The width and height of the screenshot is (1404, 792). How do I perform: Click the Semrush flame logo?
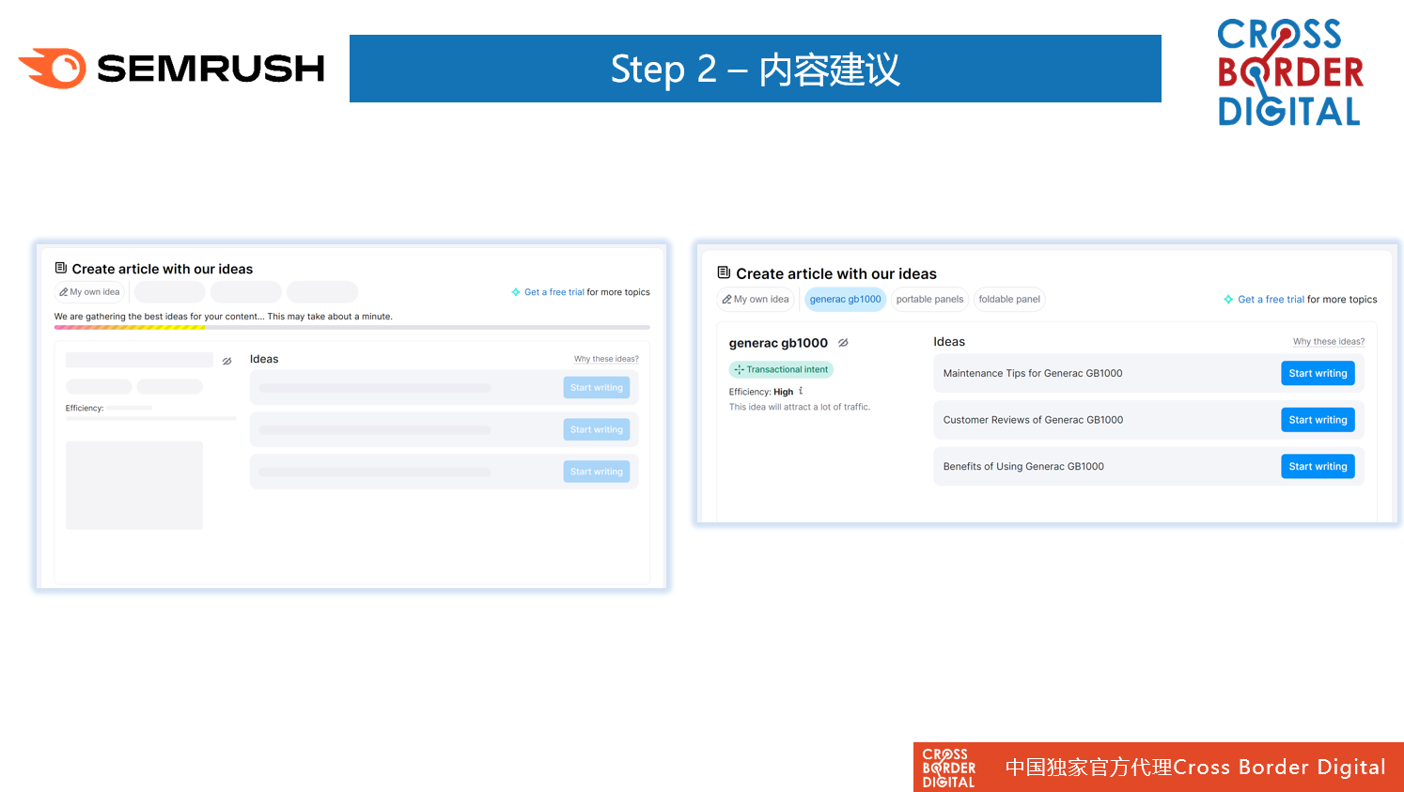(x=54, y=69)
